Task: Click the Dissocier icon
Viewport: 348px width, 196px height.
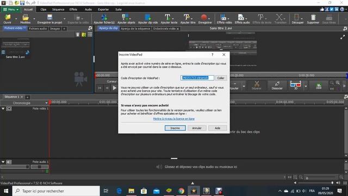Action: [x=277, y=85]
